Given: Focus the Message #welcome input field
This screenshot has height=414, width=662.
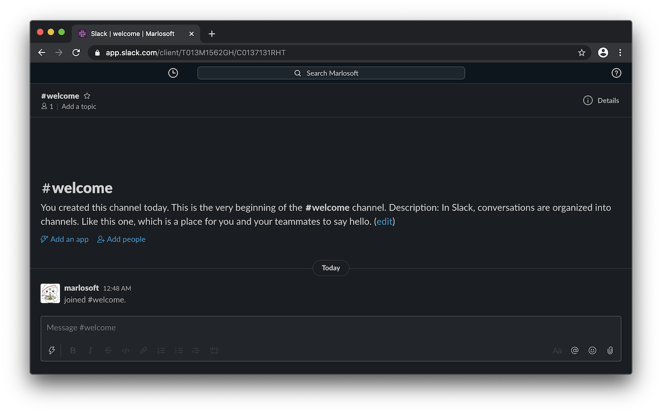Looking at the screenshot, I should [x=331, y=328].
